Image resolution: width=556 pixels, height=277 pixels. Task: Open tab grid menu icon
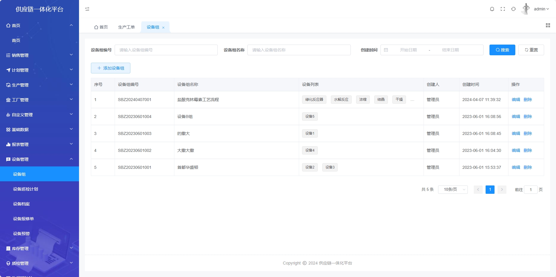click(548, 25)
